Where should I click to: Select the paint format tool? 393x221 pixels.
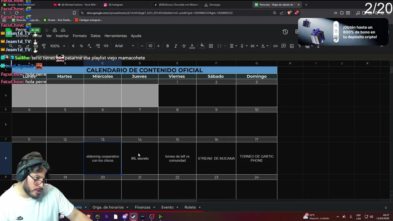tap(44, 46)
